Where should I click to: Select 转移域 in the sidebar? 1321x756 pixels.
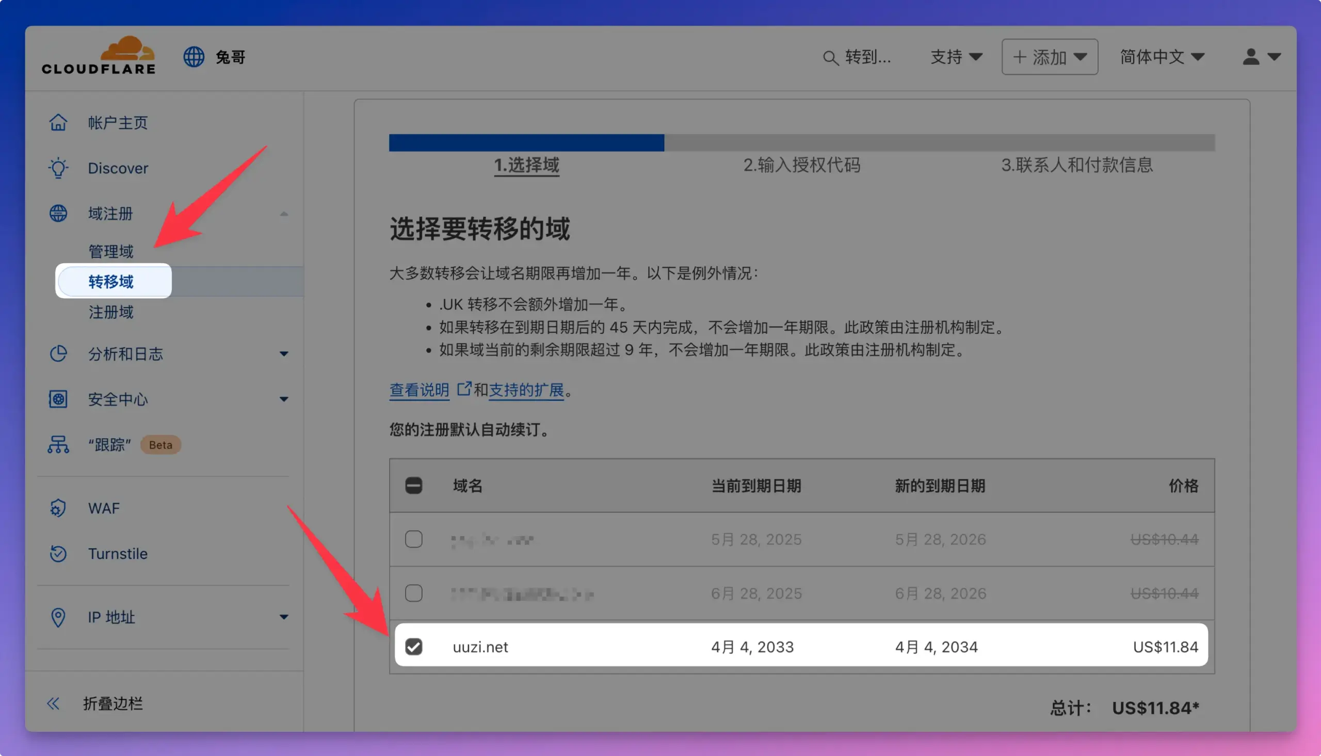coord(111,281)
